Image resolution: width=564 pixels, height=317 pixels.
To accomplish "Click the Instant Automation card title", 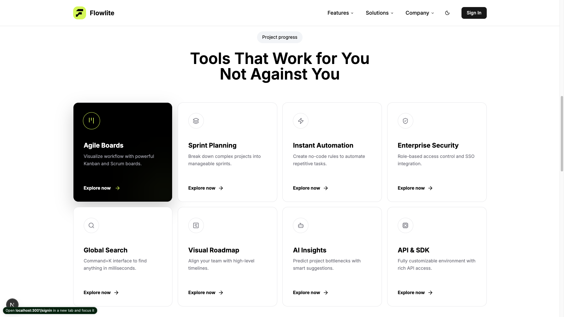I will [x=323, y=145].
